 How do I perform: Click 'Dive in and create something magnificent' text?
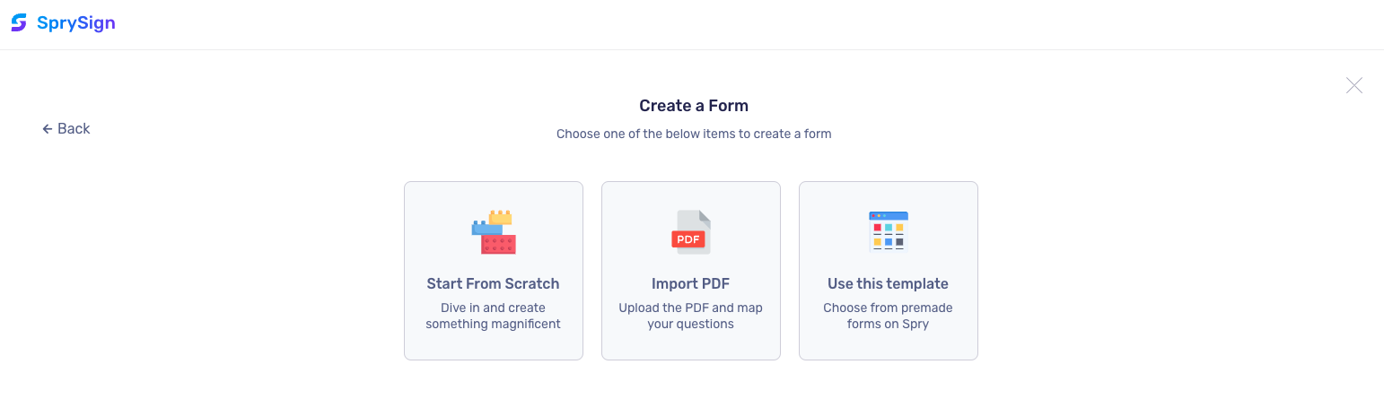(494, 316)
